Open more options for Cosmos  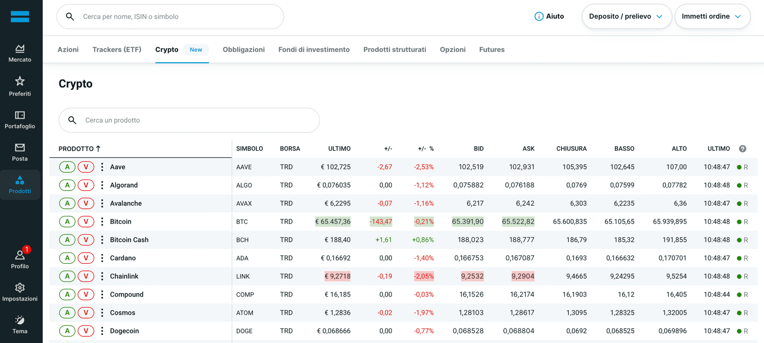[x=102, y=312]
